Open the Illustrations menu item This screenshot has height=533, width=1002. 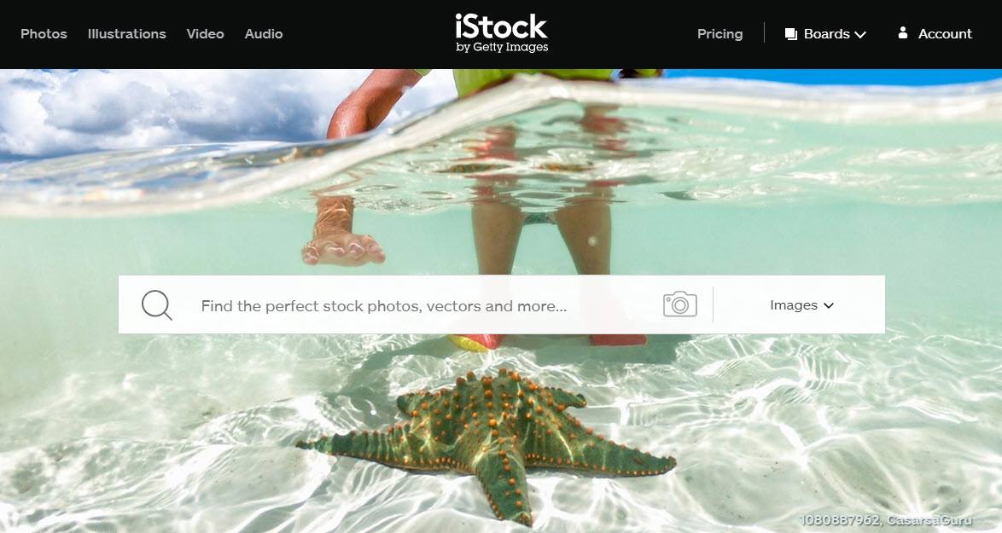126,34
